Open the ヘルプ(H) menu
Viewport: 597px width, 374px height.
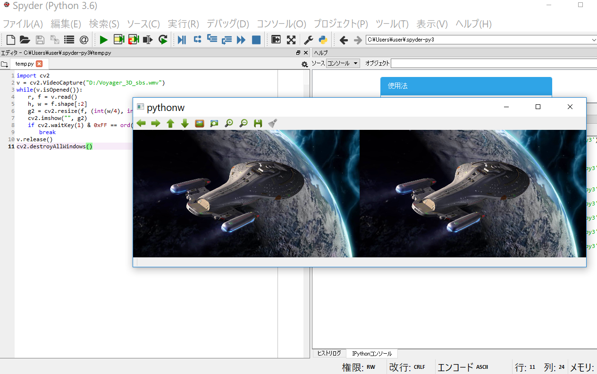474,24
